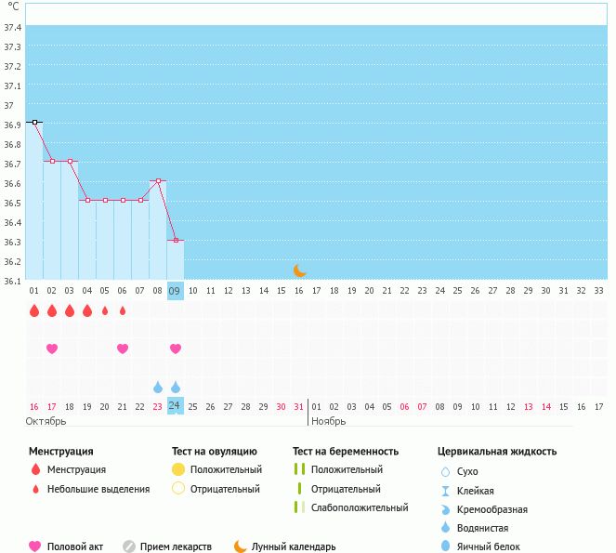
Task: Select the 36.6 temperature point on day 08
Action: tap(158, 180)
